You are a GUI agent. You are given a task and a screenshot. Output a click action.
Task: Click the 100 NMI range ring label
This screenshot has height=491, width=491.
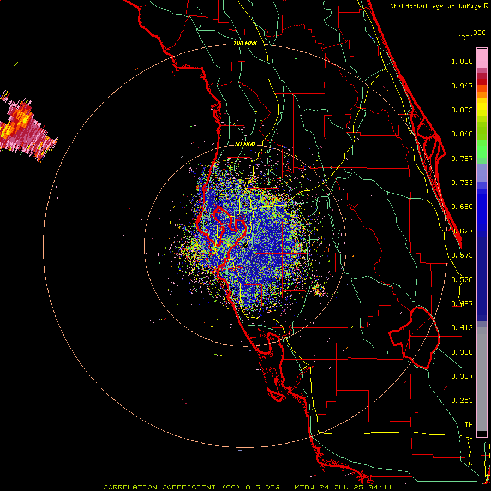click(x=245, y=43)
